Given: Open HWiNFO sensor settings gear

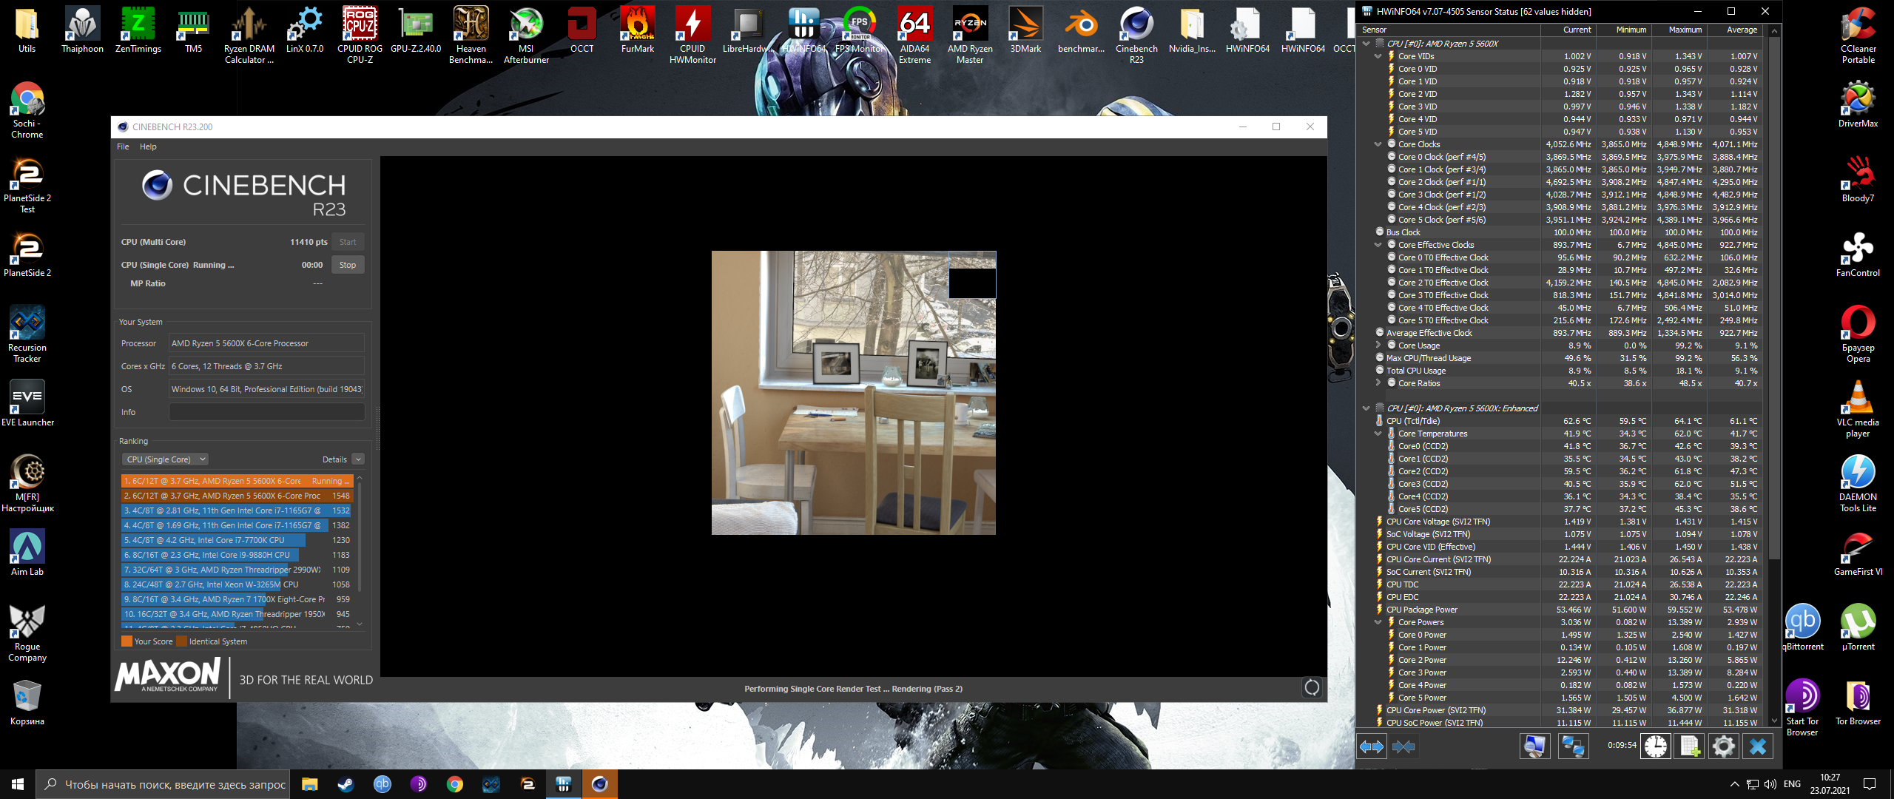Looking at the screenshot, I should [x=1723, y=746].
